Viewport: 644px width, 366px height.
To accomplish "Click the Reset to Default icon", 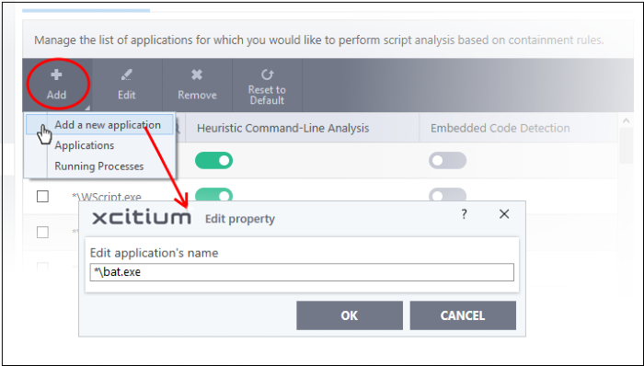I will [267, 74].
